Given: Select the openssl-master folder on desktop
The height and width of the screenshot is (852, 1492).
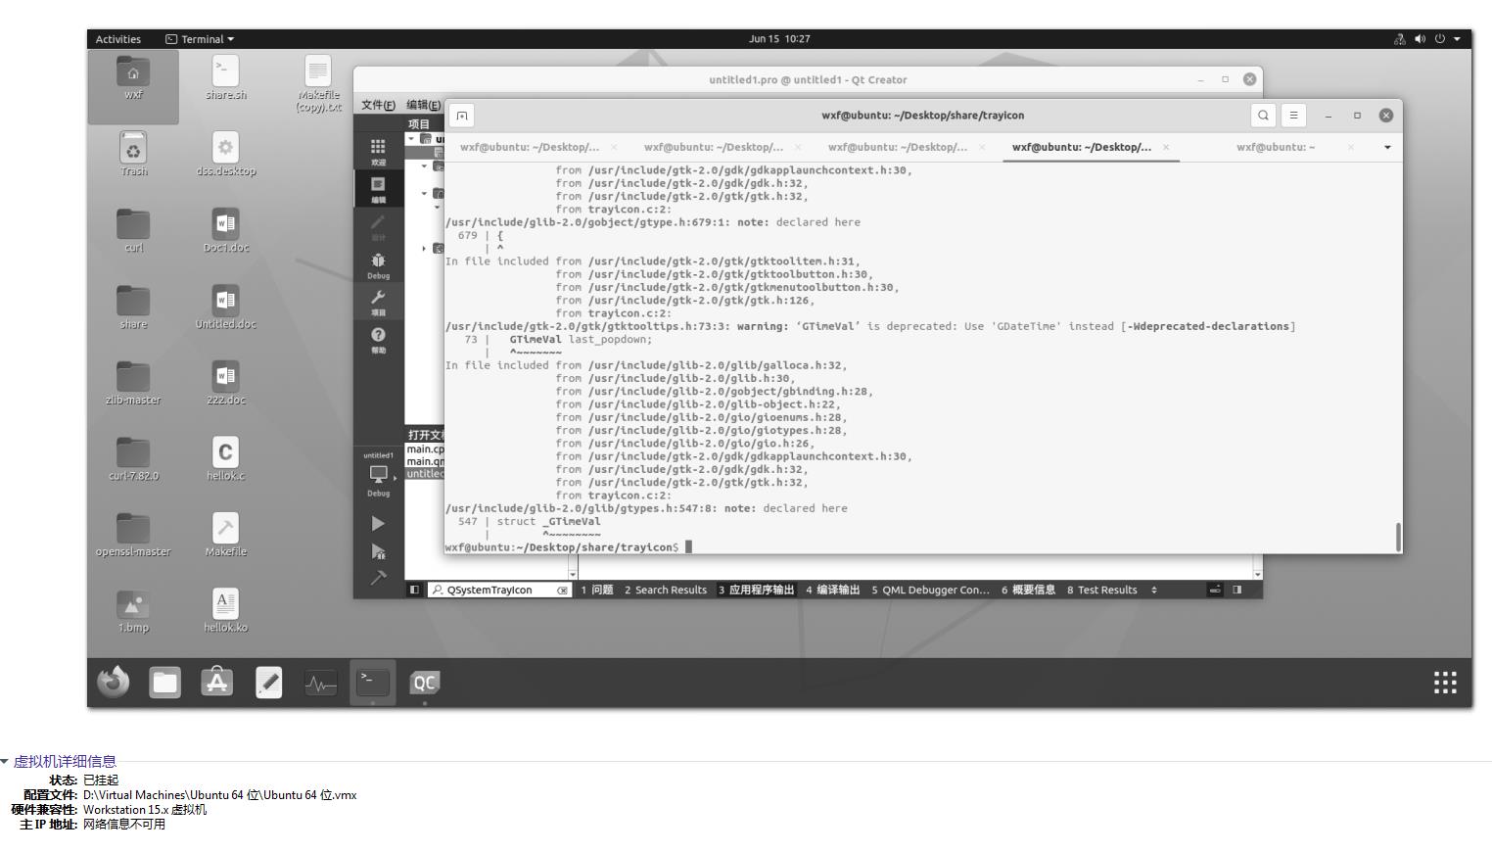Looking at the screenshot, I should tap(133, 536).
